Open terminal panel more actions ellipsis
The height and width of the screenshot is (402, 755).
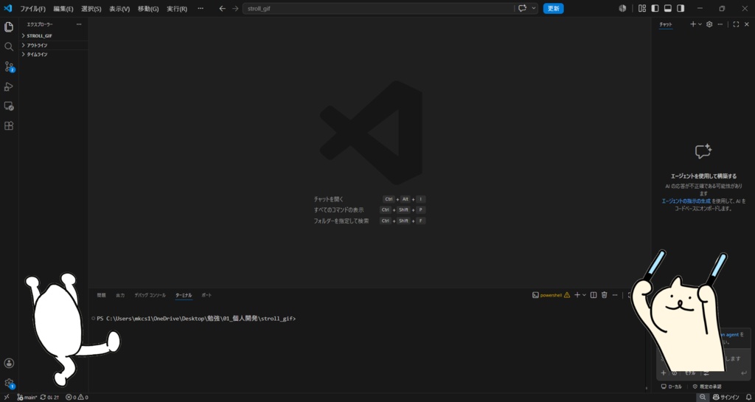pos(615,295)
